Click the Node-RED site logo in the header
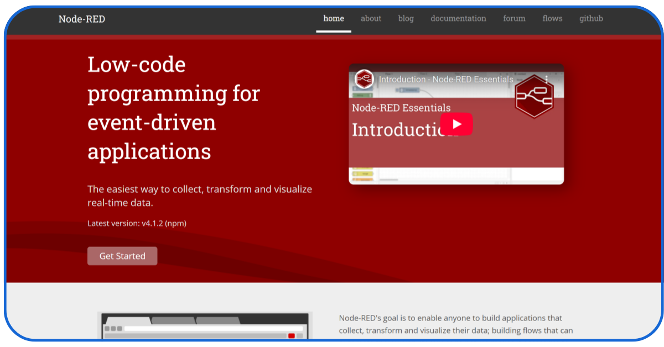Screen dimensions: 664x347 coord(82,18)
